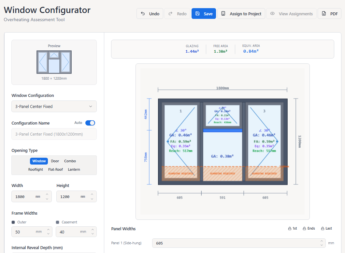Select the Rooflight opening type

pyautogui.click(x=36, y=169)
